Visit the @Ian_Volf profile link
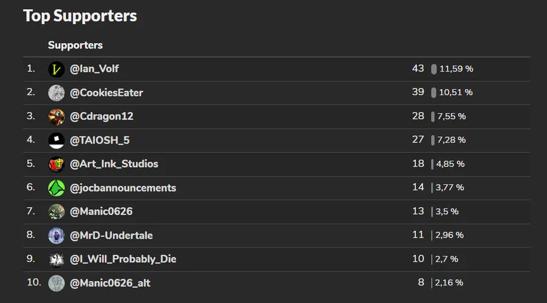The image size is (547, 303). click(x=94, y=69)
